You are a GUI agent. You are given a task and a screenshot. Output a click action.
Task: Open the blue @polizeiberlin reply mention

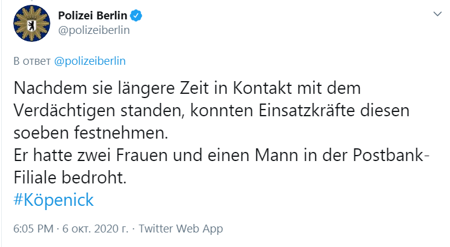click(x=90, y=61)
